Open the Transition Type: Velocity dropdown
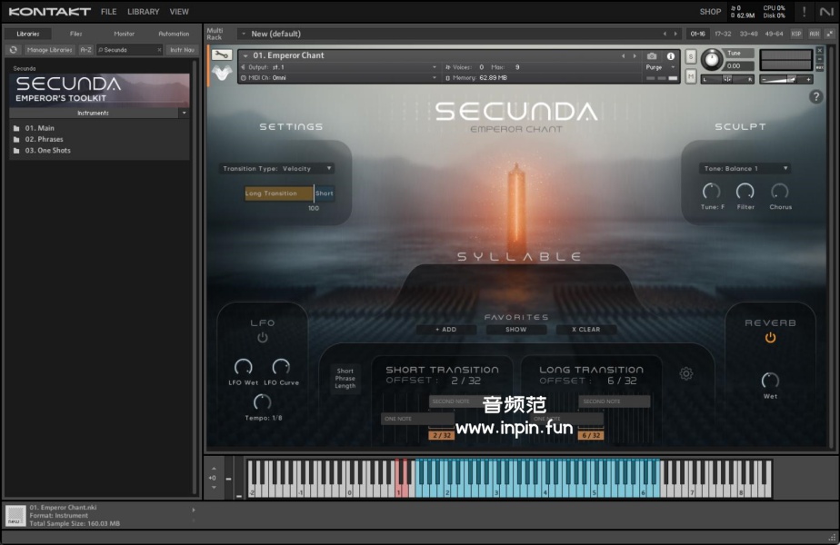The image size is (840, 545). [x=276, y=169]
